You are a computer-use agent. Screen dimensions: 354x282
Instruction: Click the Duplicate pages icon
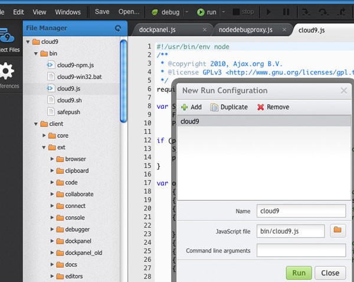(x=214, y=107)
